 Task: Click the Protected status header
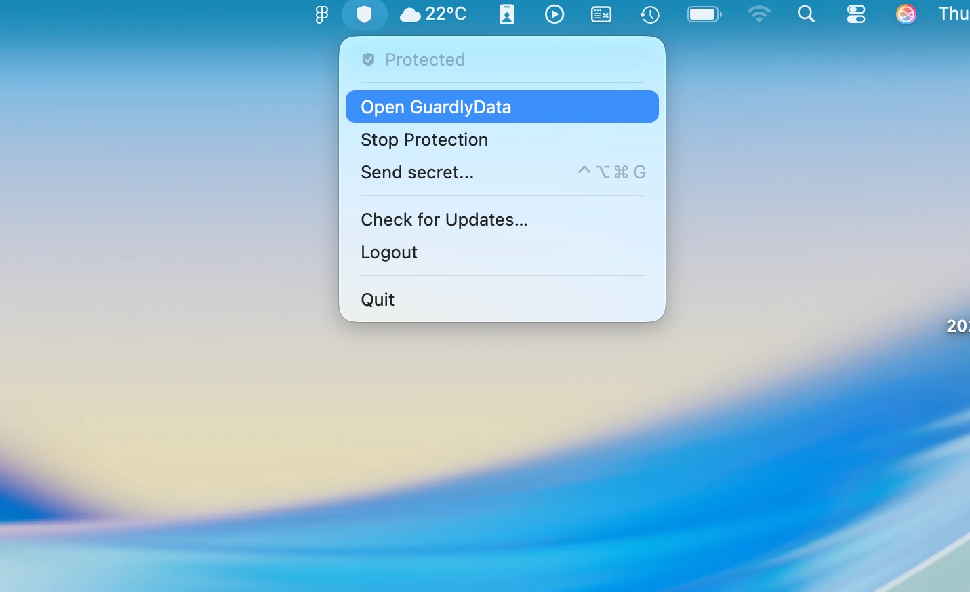(413, 60)
